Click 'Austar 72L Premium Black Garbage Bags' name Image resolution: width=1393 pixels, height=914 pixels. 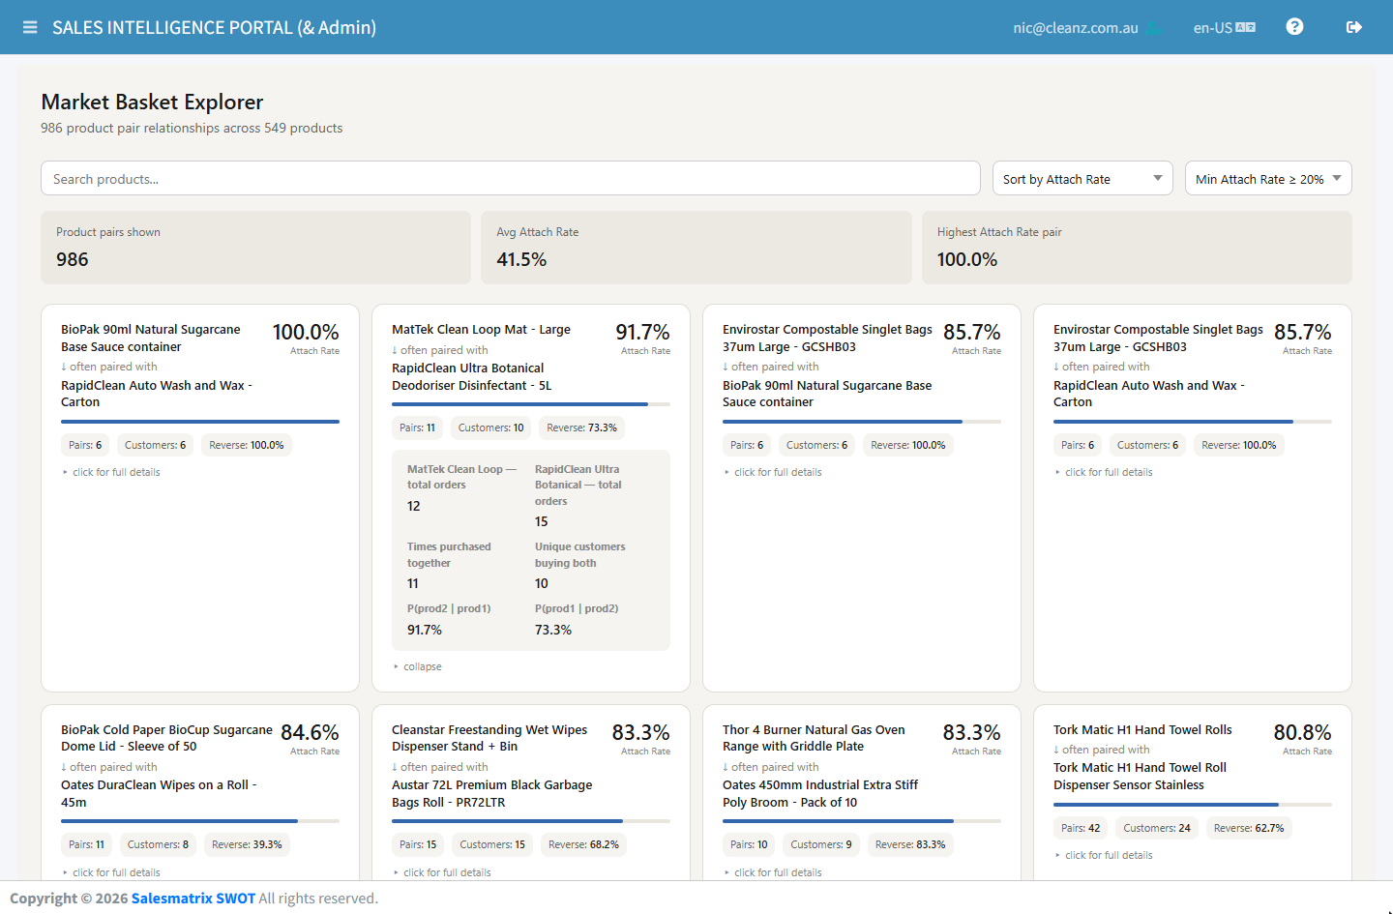[x=491, y=794]
